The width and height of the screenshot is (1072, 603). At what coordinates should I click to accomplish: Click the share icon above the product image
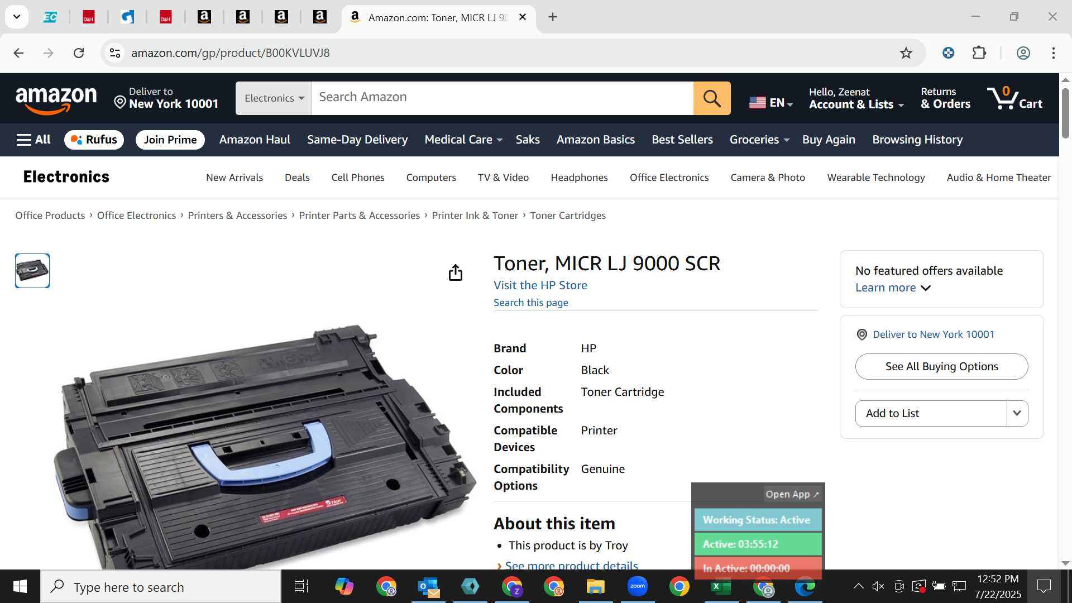point(456,272)
